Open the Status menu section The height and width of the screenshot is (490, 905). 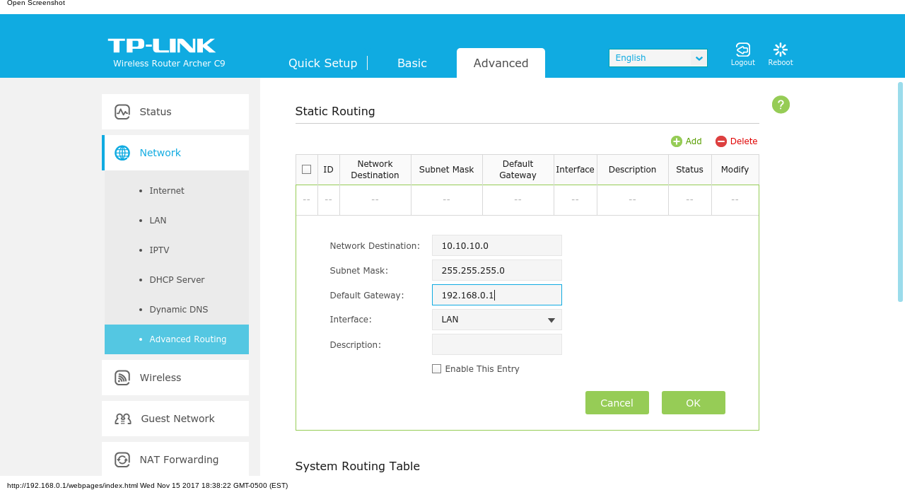click(175, 112)
